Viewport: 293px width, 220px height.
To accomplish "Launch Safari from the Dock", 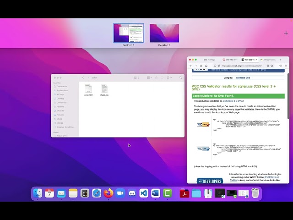I will [97, 193].
